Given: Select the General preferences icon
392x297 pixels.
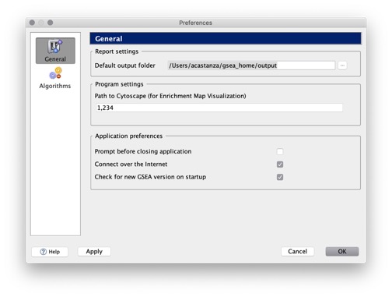Looking at the screenshot, I should [x=55, y=46].
